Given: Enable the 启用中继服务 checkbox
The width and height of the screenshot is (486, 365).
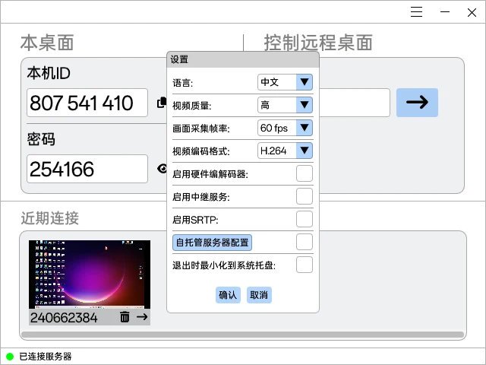Looking at the screenshot, I should [x=304, y=196].
